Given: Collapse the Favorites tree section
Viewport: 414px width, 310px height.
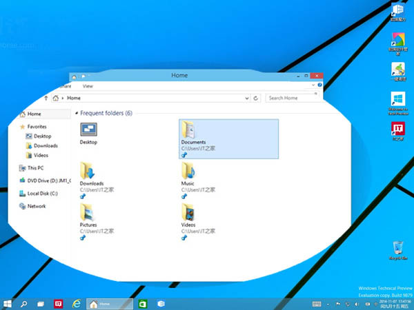Looking at the screenshot, I should click(23, 127).
